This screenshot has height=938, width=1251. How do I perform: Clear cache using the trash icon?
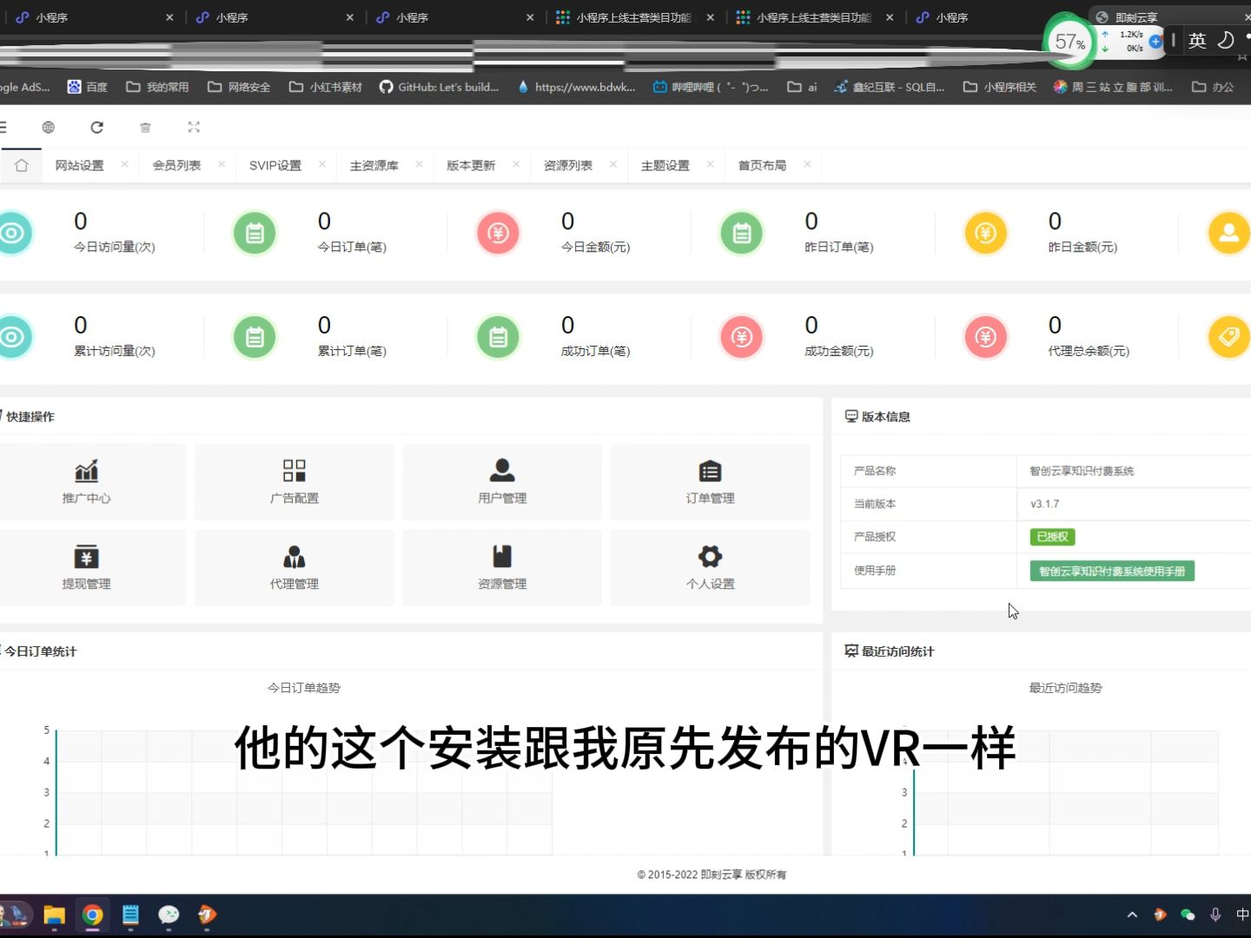[145, 127]
